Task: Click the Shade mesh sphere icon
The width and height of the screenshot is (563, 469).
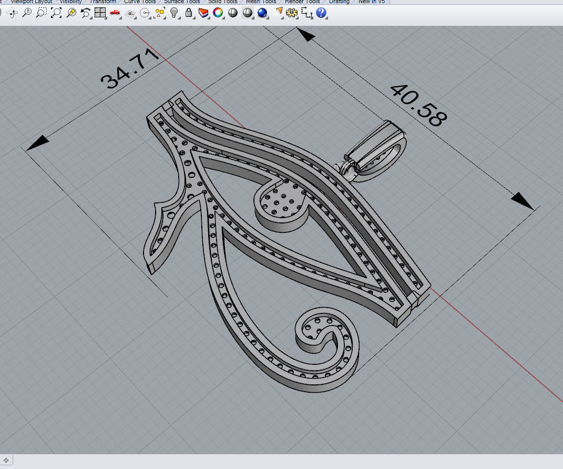Action: (x=248, y=13)
